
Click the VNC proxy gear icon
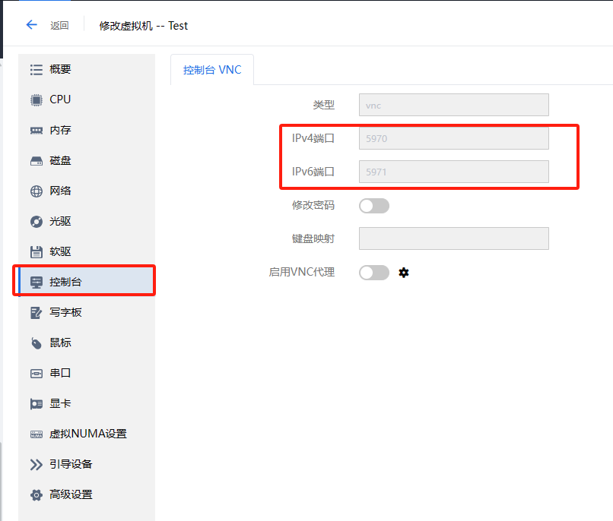click(404, 273)
